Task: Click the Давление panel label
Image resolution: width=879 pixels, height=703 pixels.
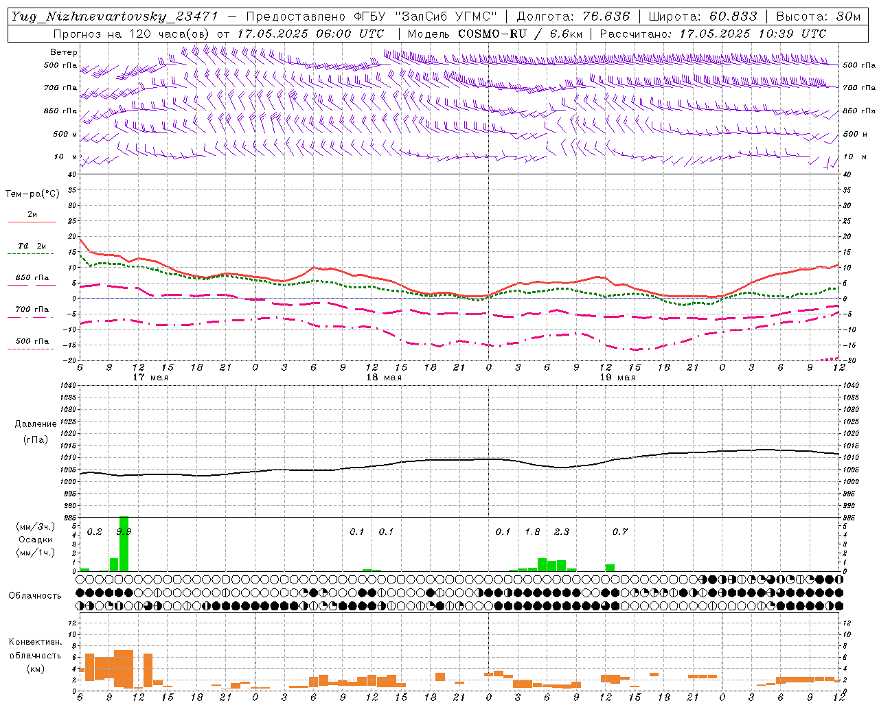Action: pos(36,424)
